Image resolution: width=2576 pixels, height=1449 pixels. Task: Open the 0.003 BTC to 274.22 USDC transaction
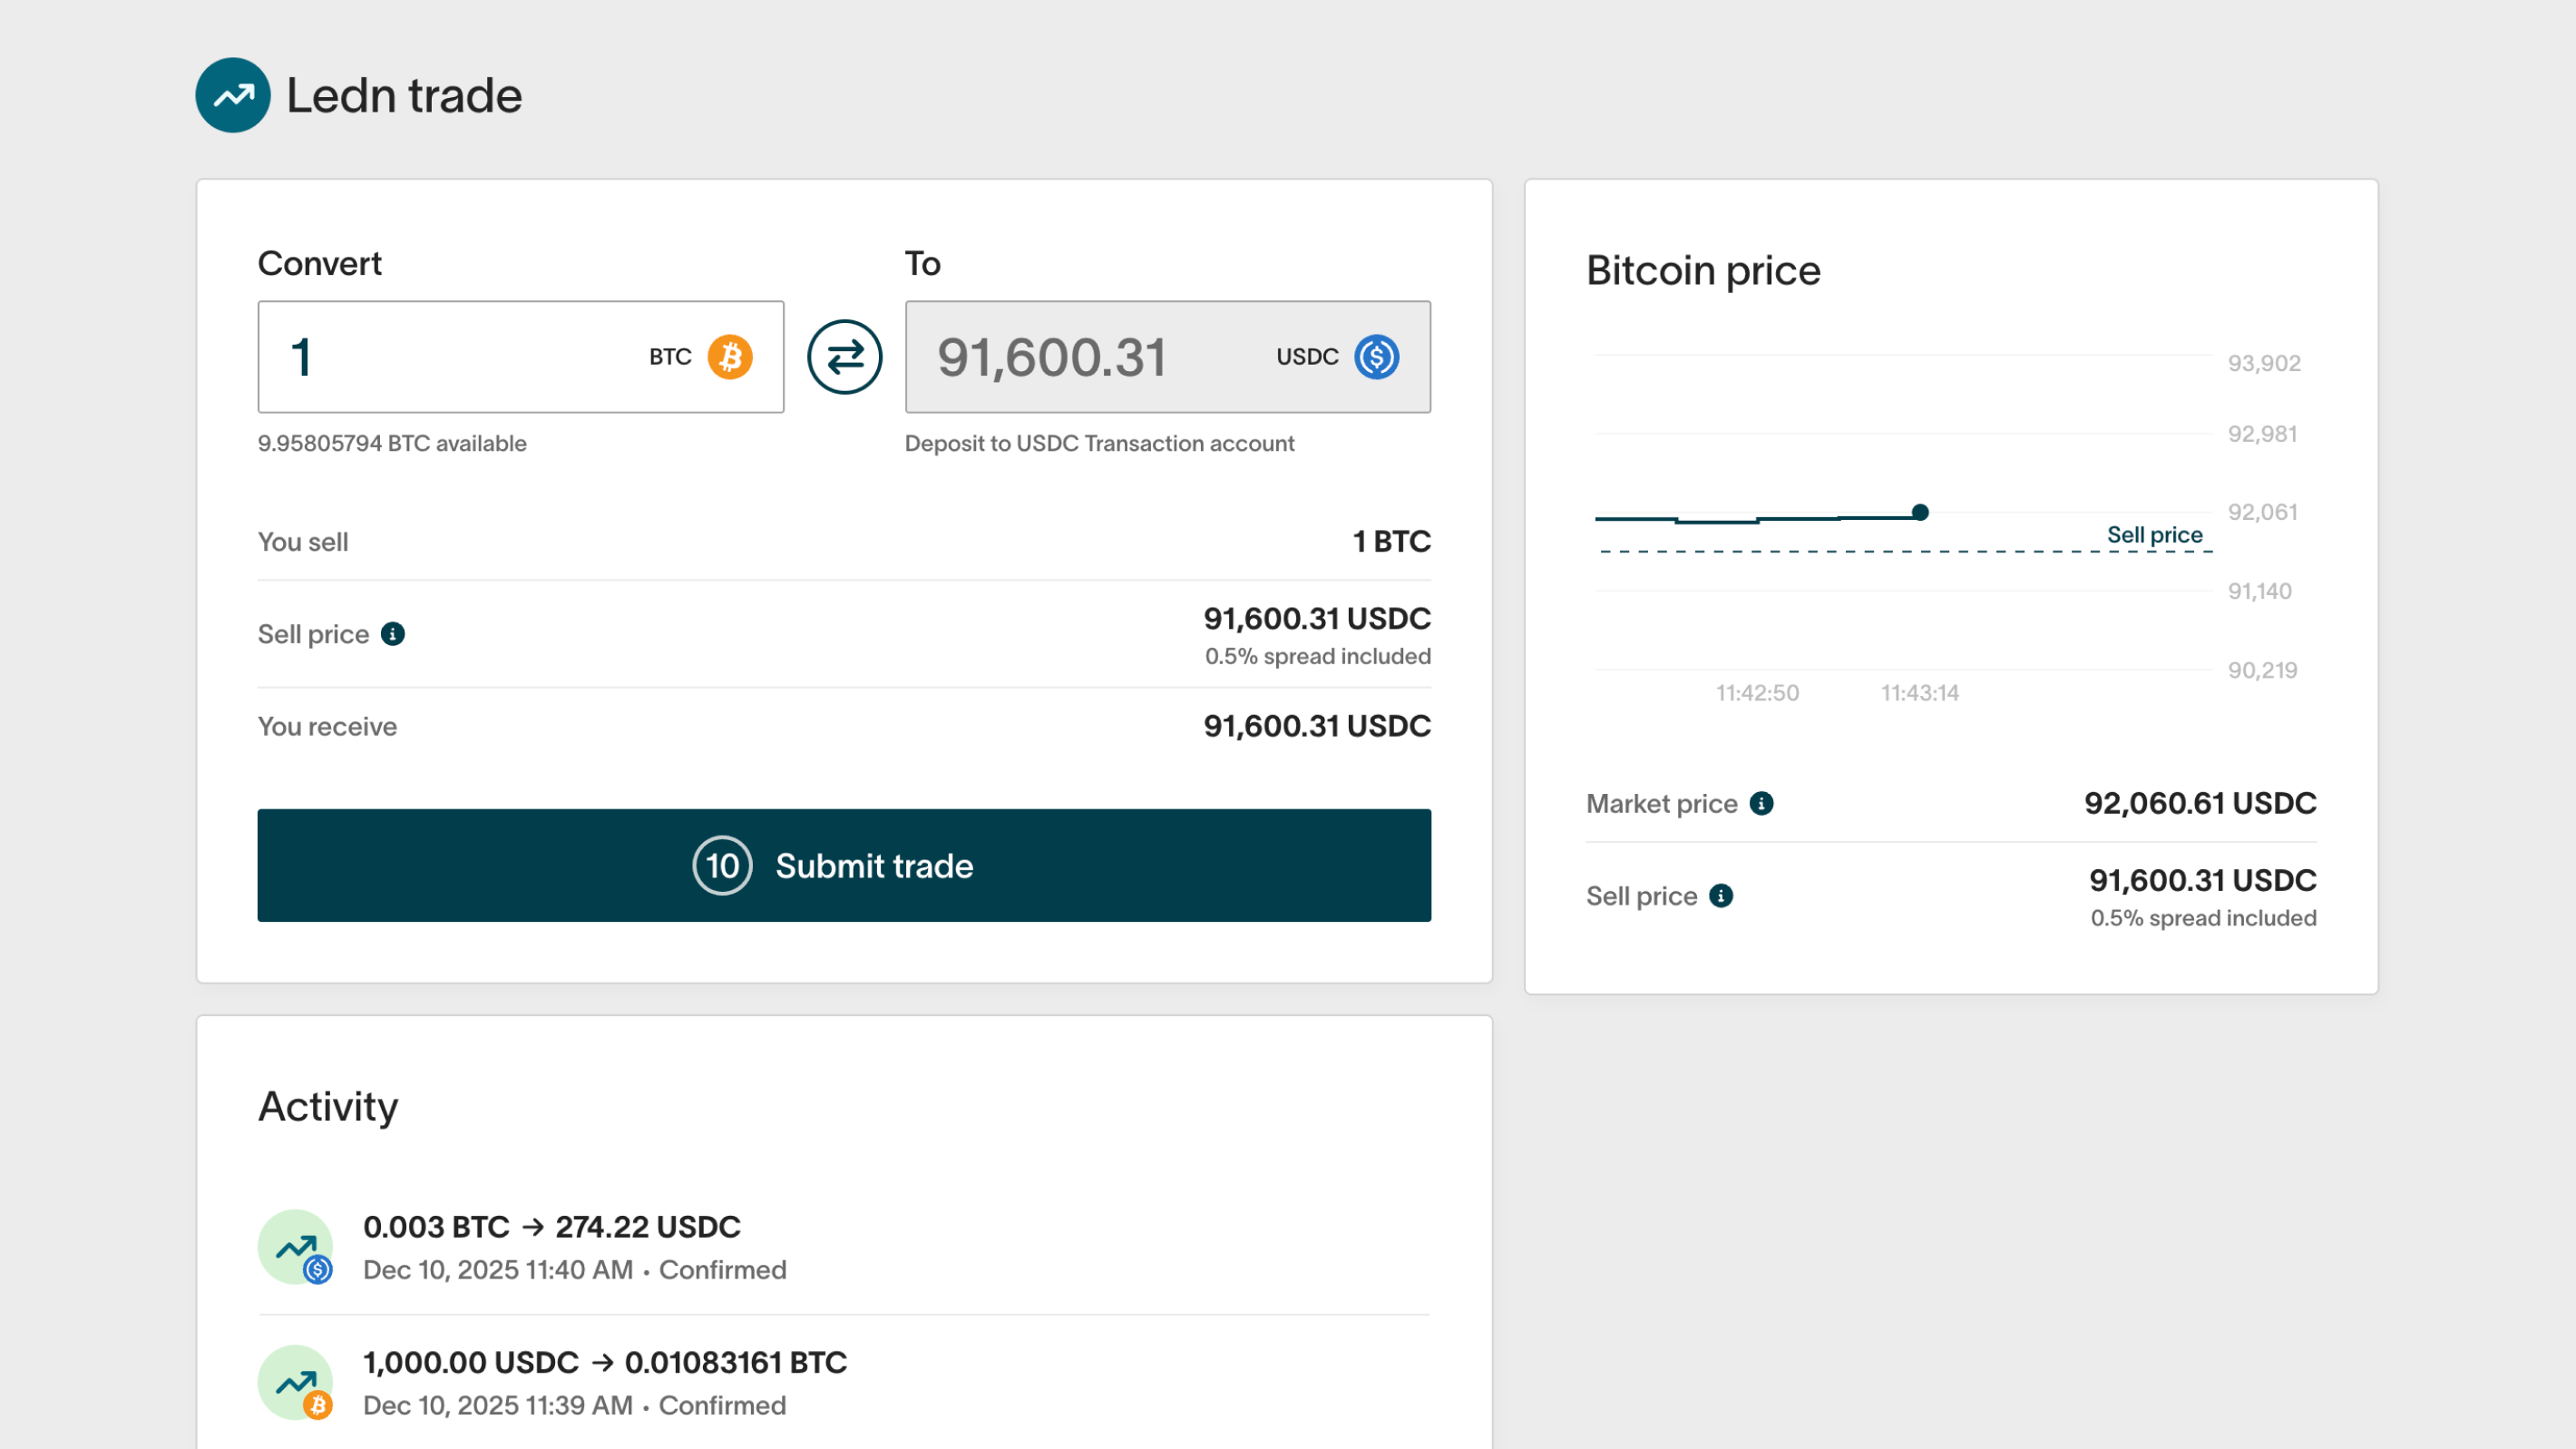(x=552, y=1227)
